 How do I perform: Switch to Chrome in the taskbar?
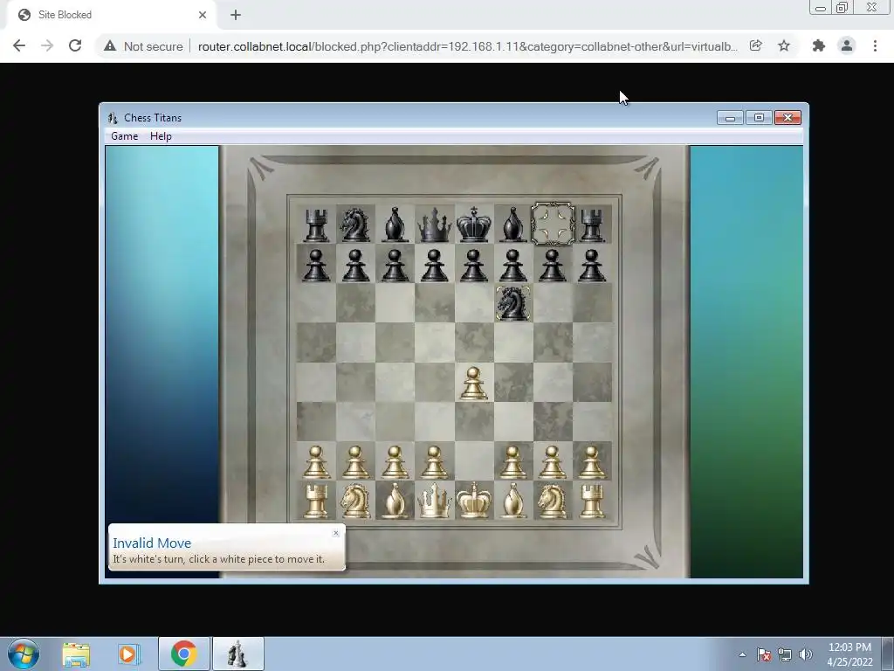tap(183, 654)
